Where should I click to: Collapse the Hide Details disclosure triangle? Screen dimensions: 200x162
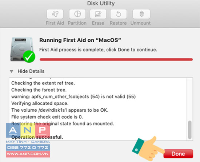(12, 71)
